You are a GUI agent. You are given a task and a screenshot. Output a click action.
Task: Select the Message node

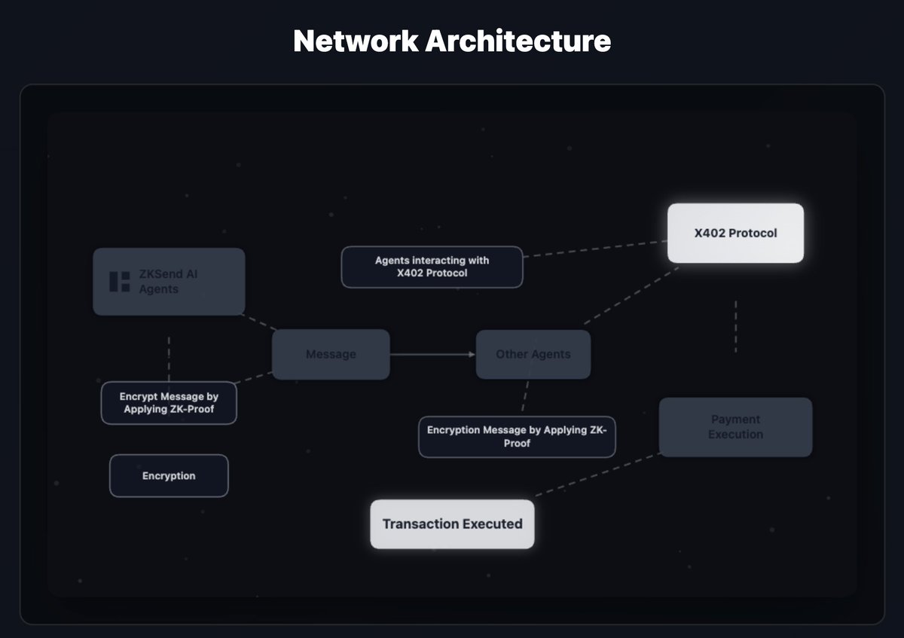click(x=331, y=354)
